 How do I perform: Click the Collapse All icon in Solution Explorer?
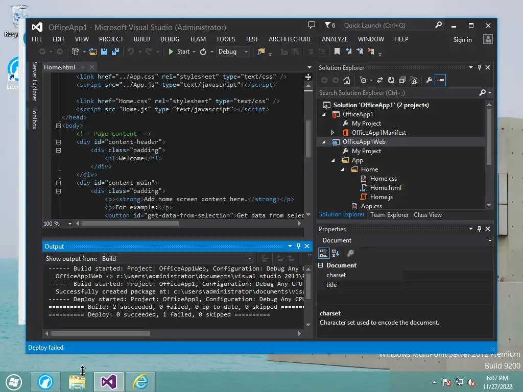coord(402,80)
